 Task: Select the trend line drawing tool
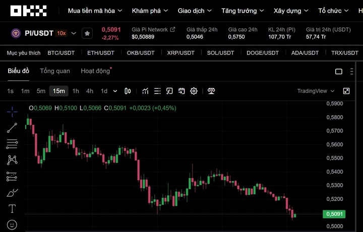tap(12, 128)
